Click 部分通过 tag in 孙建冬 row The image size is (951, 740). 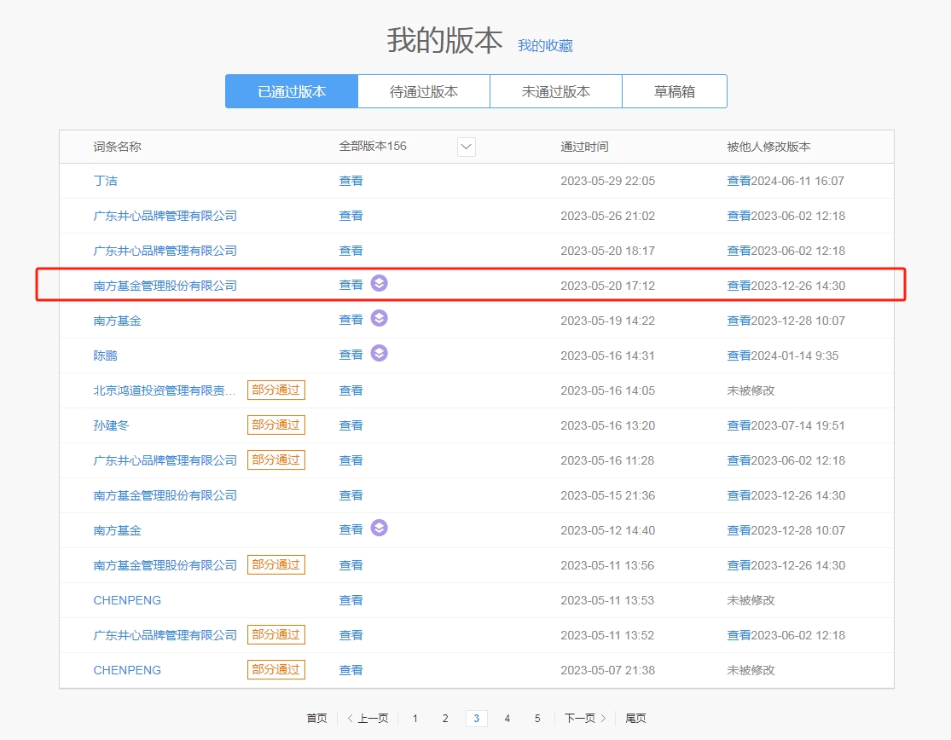276,425
